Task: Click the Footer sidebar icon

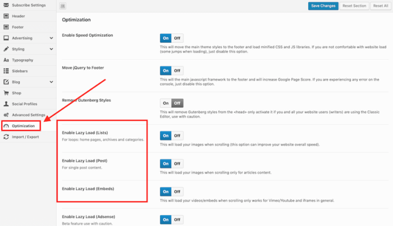Action: 6,27
